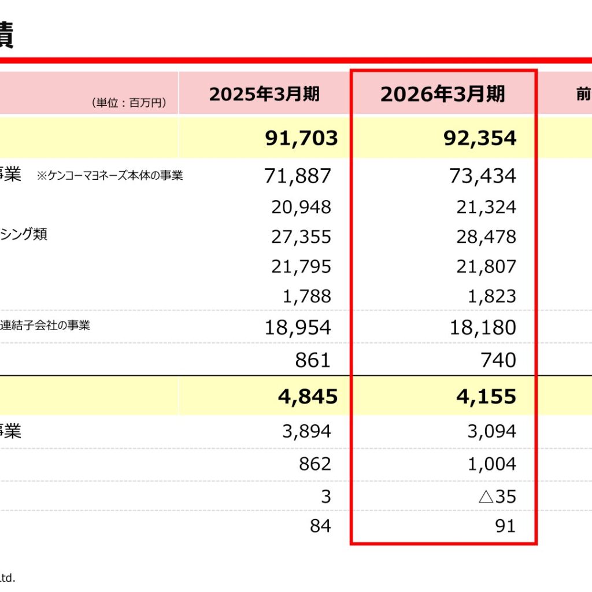Screen dimensions: 592x592
Task: Select the value 92,354
Action: 479,138
